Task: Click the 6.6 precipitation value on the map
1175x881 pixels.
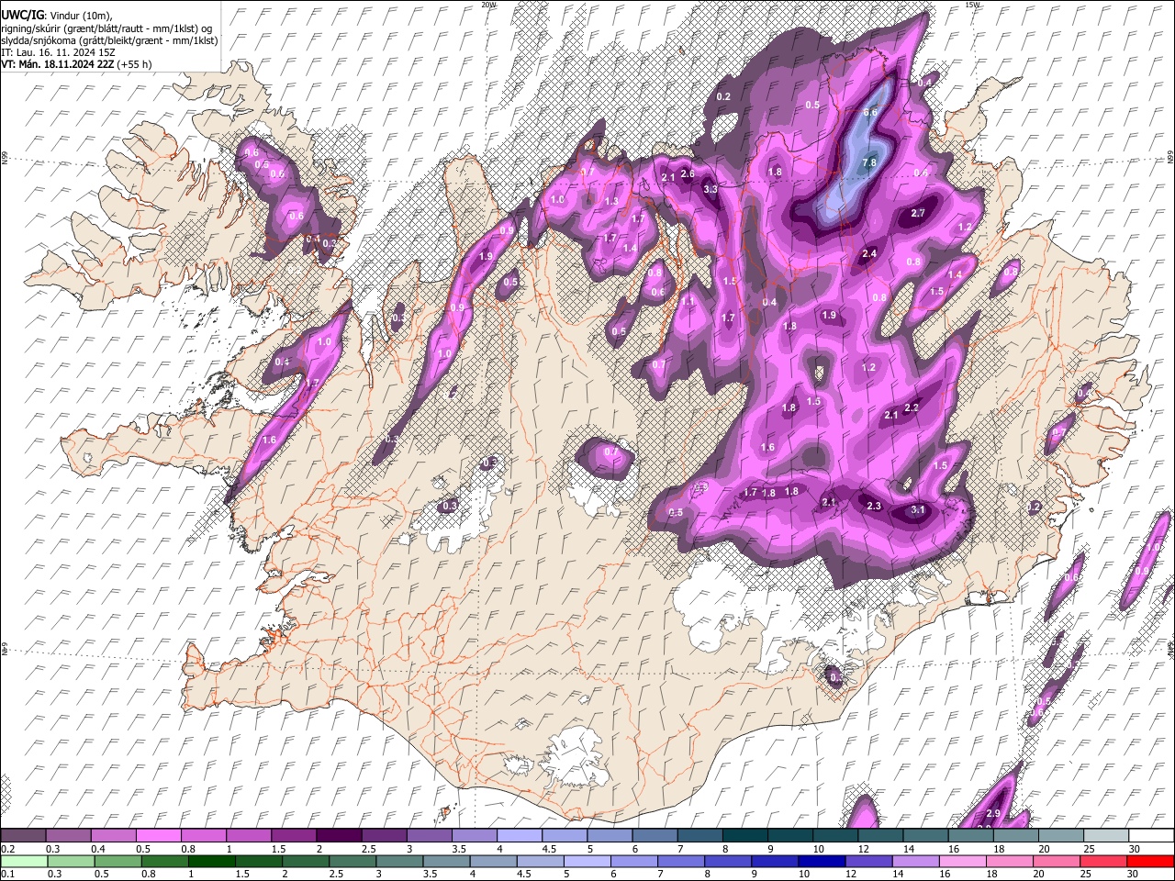Action: coord(871,112)
